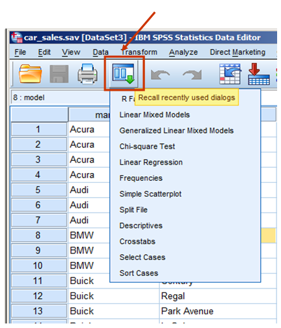This screenshot has height=328, width=281.
Task: Click Buick cell in row 11
Action: 89,281
